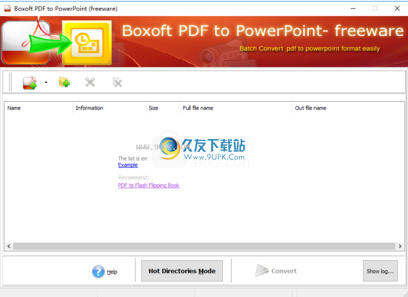
Task: Click the app icon in title bar
Action: click(8, 8)
